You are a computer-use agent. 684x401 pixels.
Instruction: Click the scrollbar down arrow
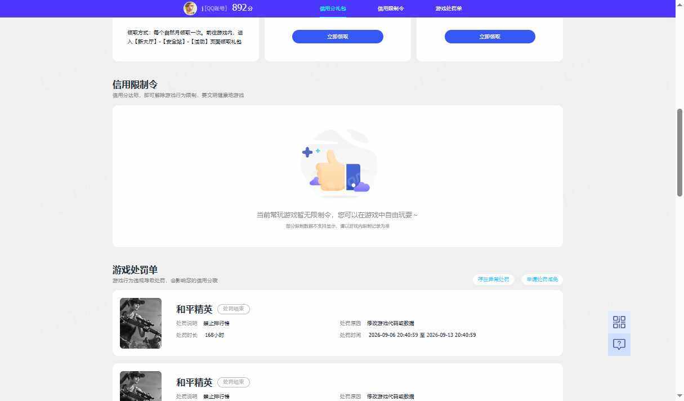(x=679, y=396)
